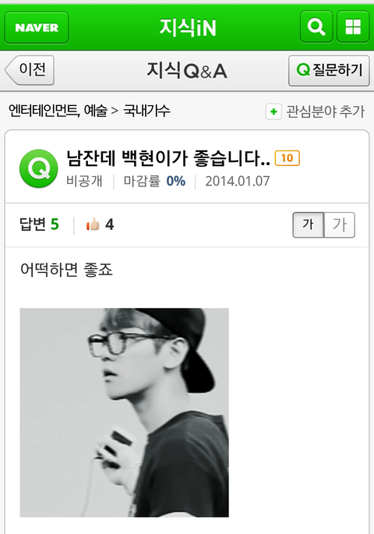Open the 국내가수 subcategory

[146, 111]
